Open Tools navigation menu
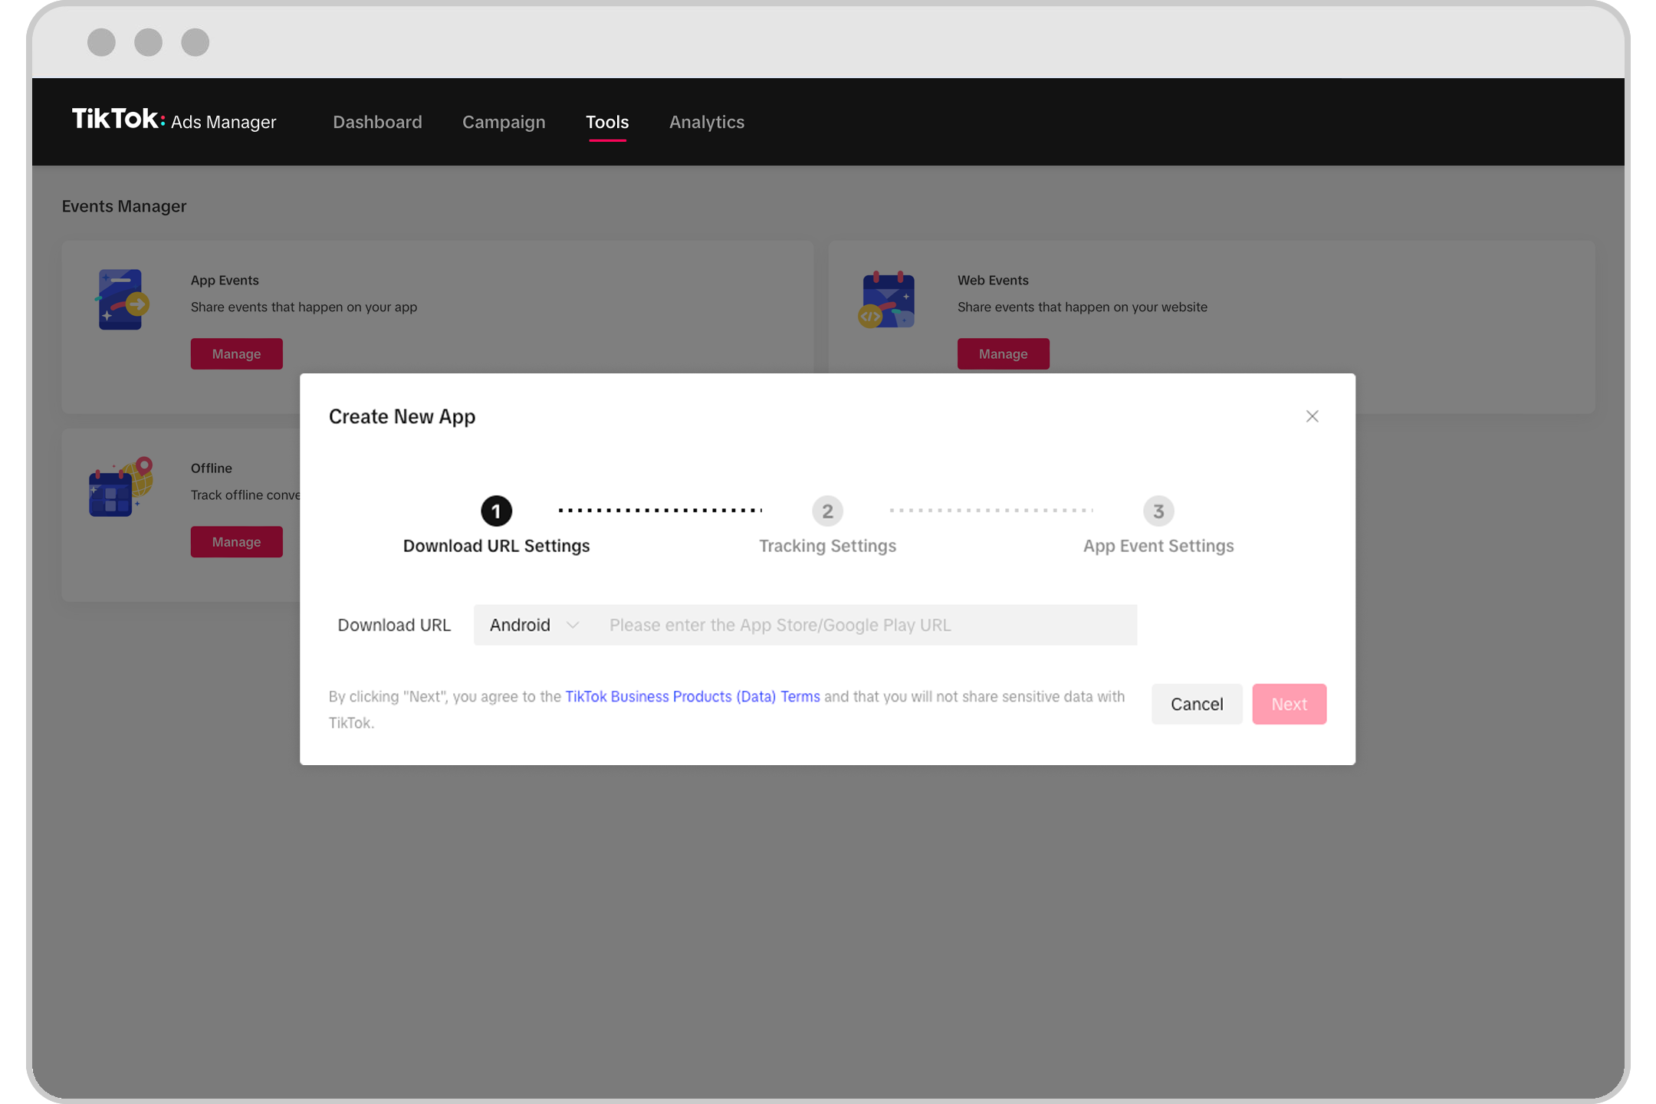This screenshot has height=1104, width=1656. (x=606, y=121)
